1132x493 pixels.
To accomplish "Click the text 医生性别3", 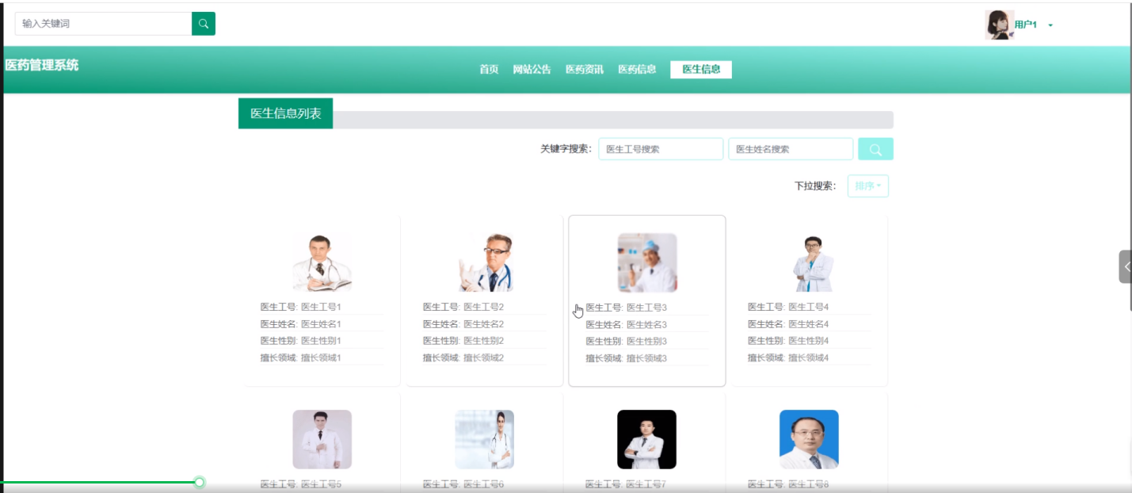I will pyautogui.click(x=647, y=342).
